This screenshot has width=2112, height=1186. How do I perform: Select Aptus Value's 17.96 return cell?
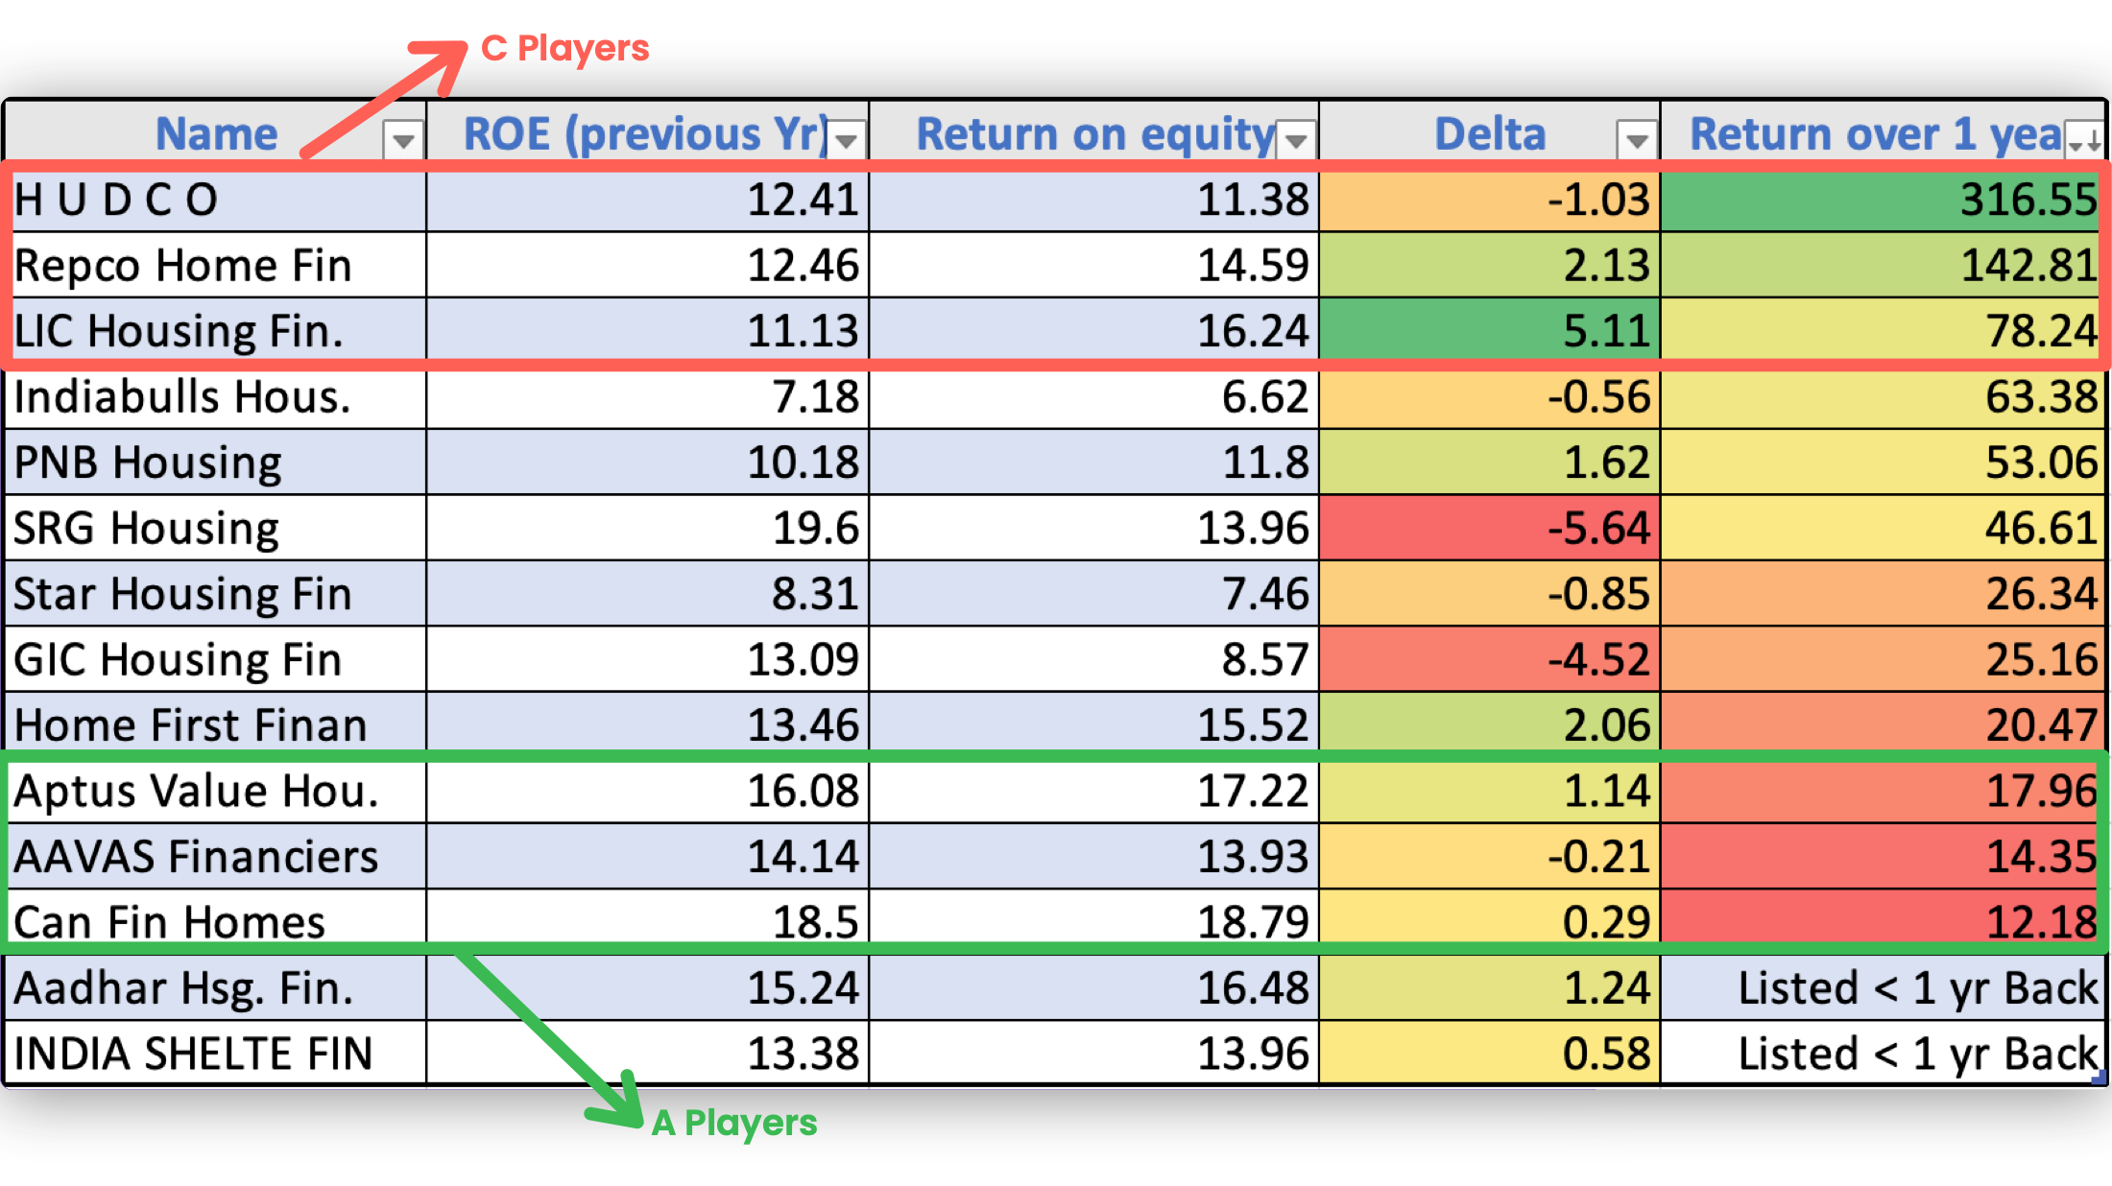(1884, 791)
